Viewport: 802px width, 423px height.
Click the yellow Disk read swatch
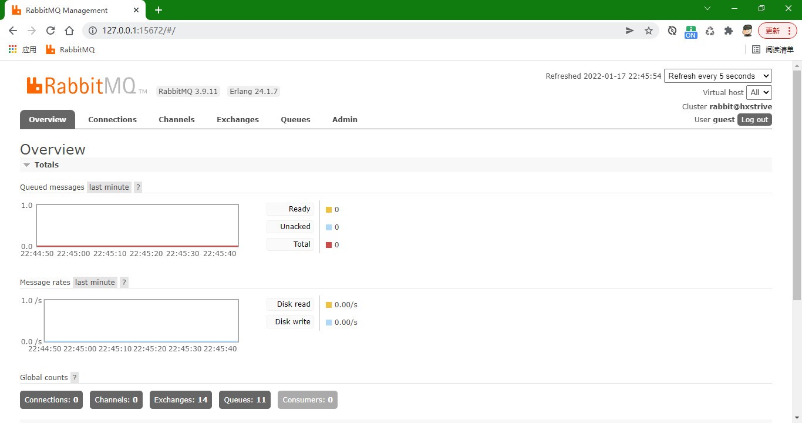(x=329, y=305)
